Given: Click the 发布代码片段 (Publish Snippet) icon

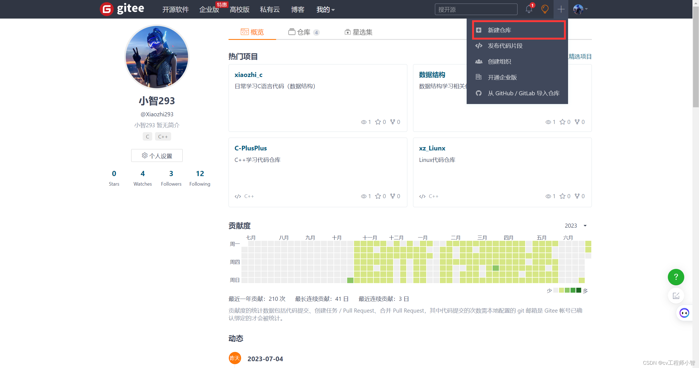Looking at the screenshot, I should [479, 46].
